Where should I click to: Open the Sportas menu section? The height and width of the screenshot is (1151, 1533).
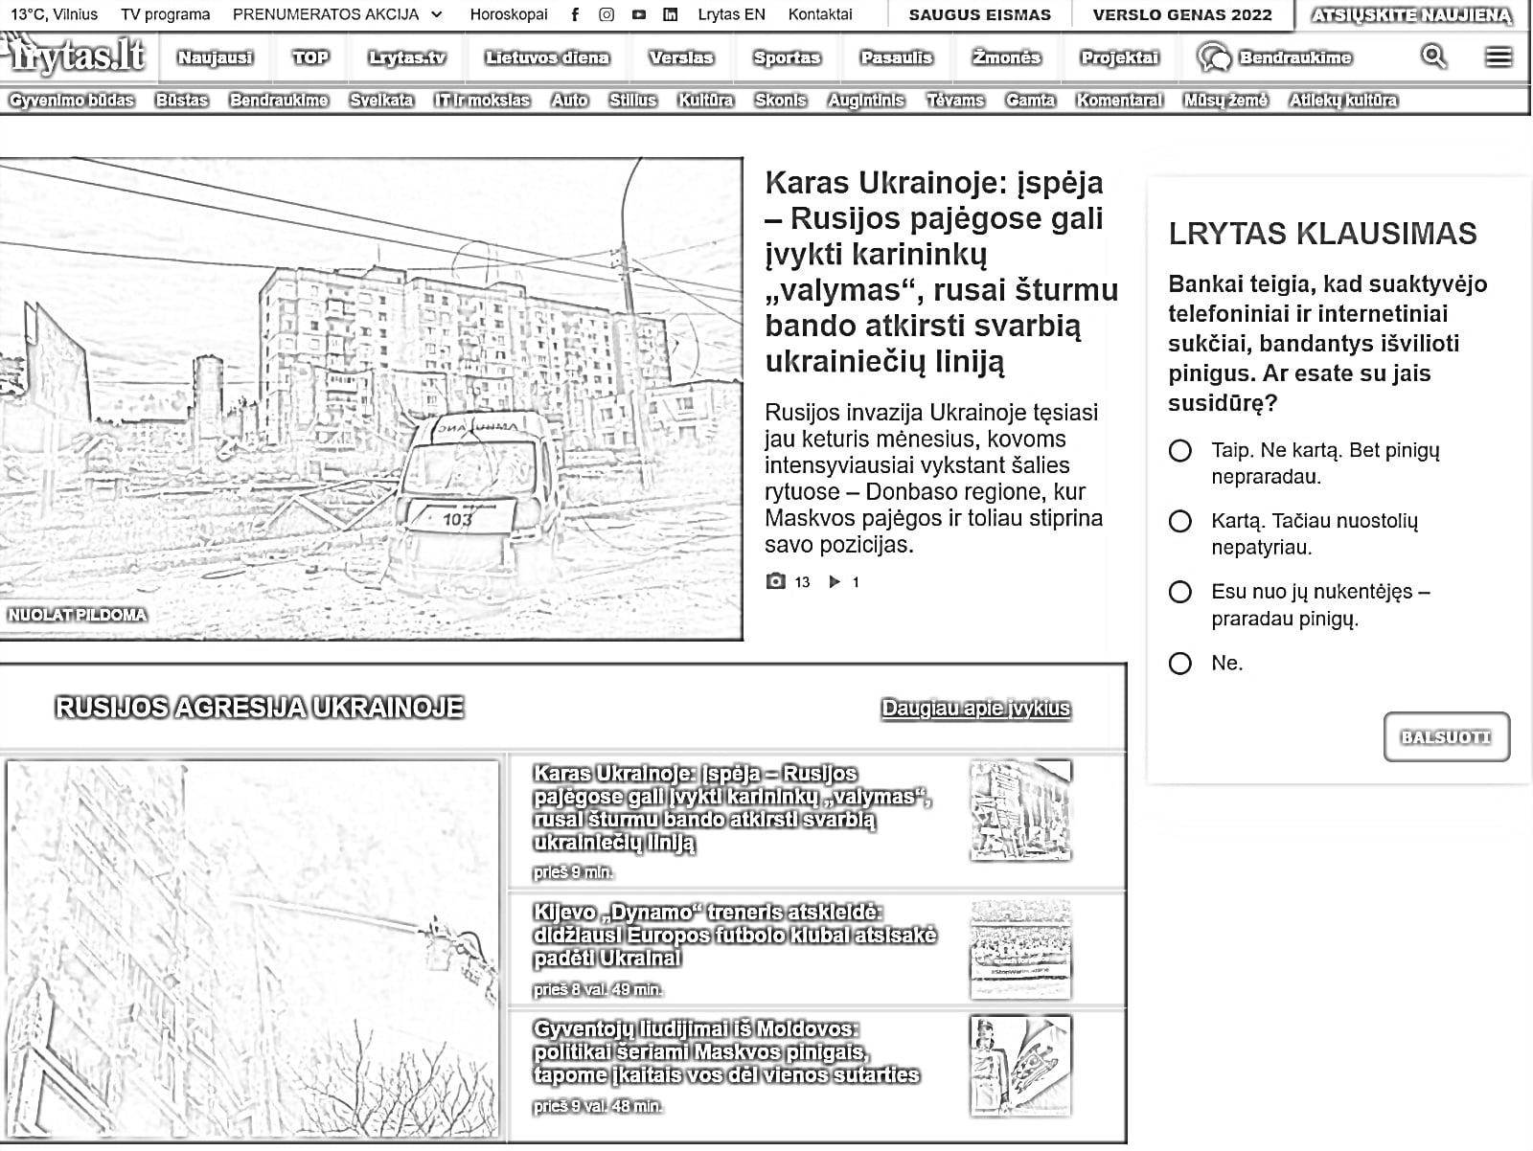[x=787, y=57]
